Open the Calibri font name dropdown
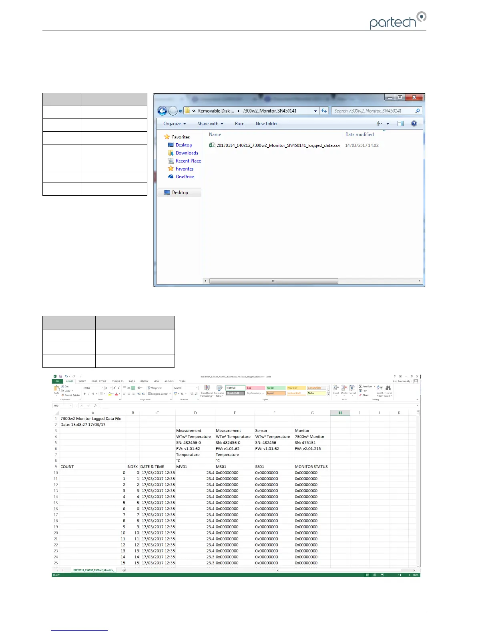490x634 pixels. pyautogui.click(x=102, y=388)
